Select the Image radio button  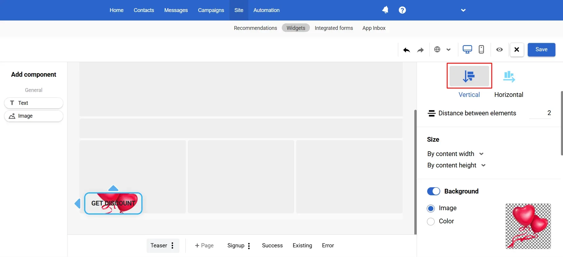431,208
